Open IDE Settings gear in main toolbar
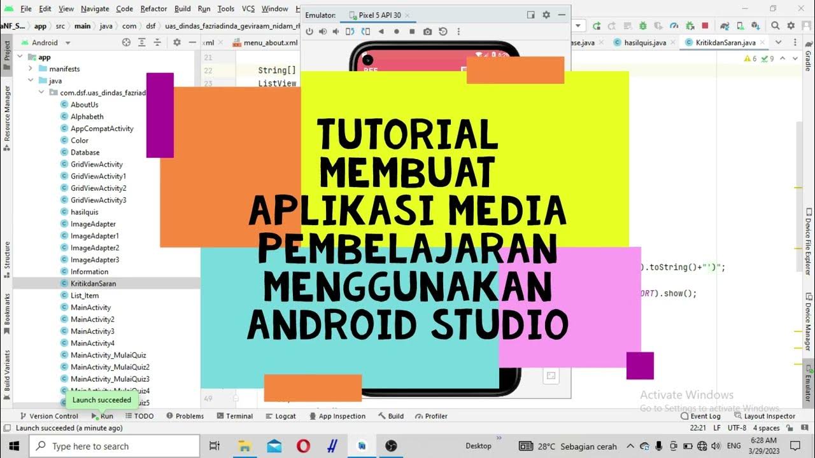This screenshot has height=458, width=815. tap(791, 26)
